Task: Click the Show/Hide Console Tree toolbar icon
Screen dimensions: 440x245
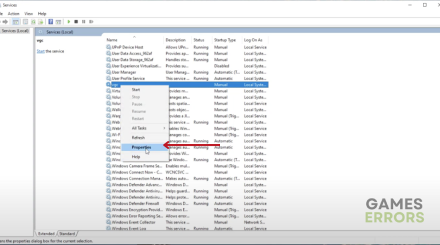Action: point(16,22)
